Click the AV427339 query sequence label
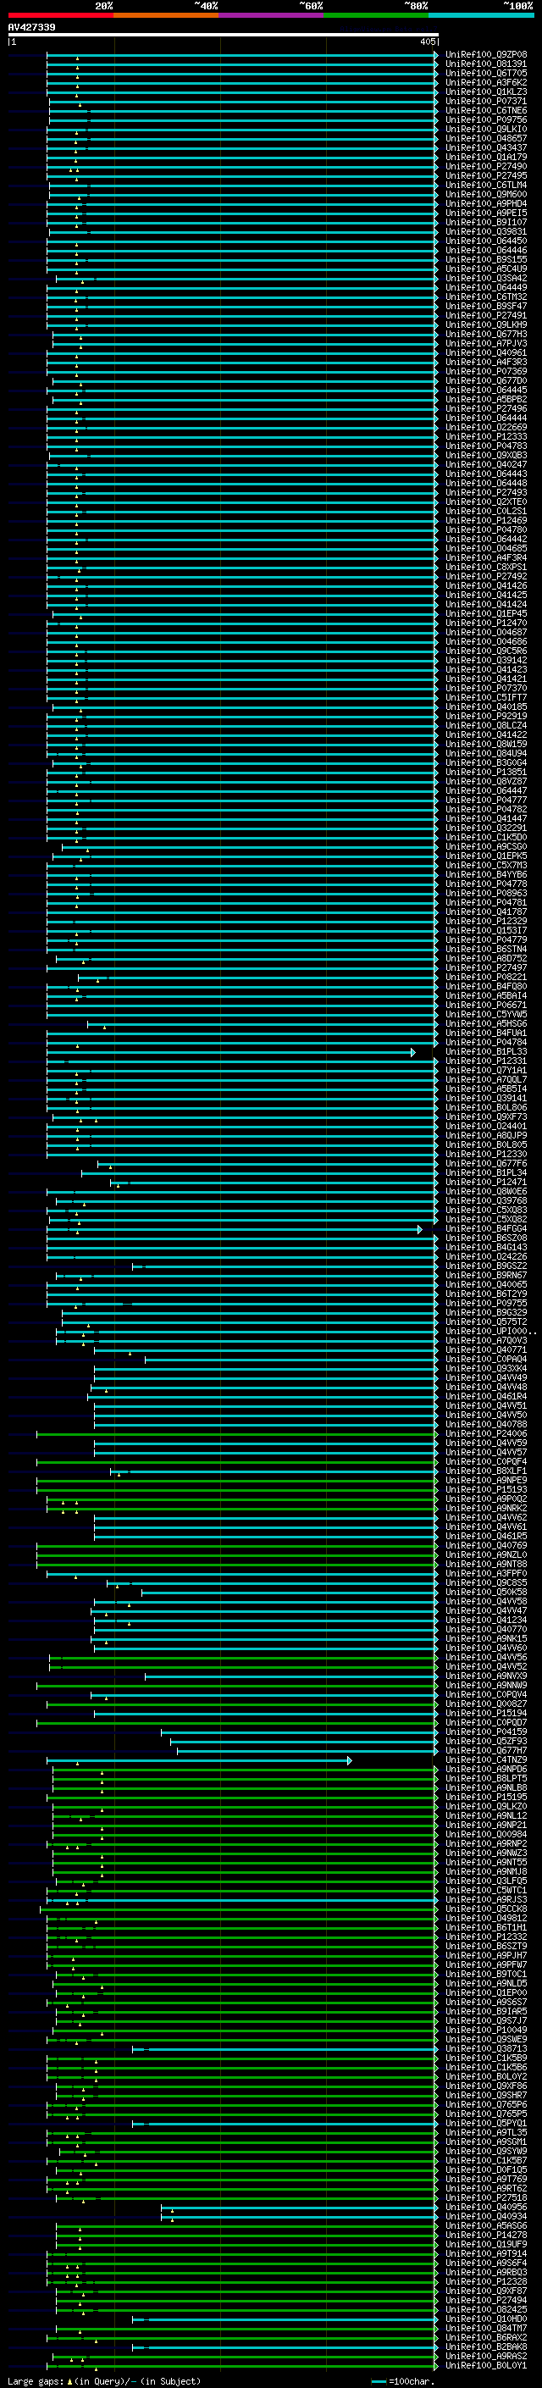The width and height of the screenshot is (542, 2388). 31,27
